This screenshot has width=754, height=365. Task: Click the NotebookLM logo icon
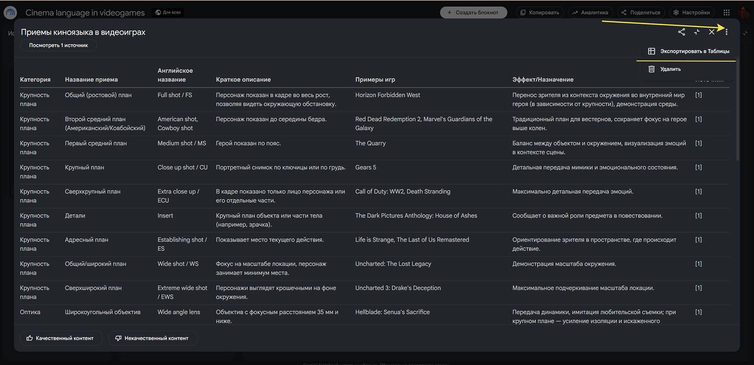10,13
